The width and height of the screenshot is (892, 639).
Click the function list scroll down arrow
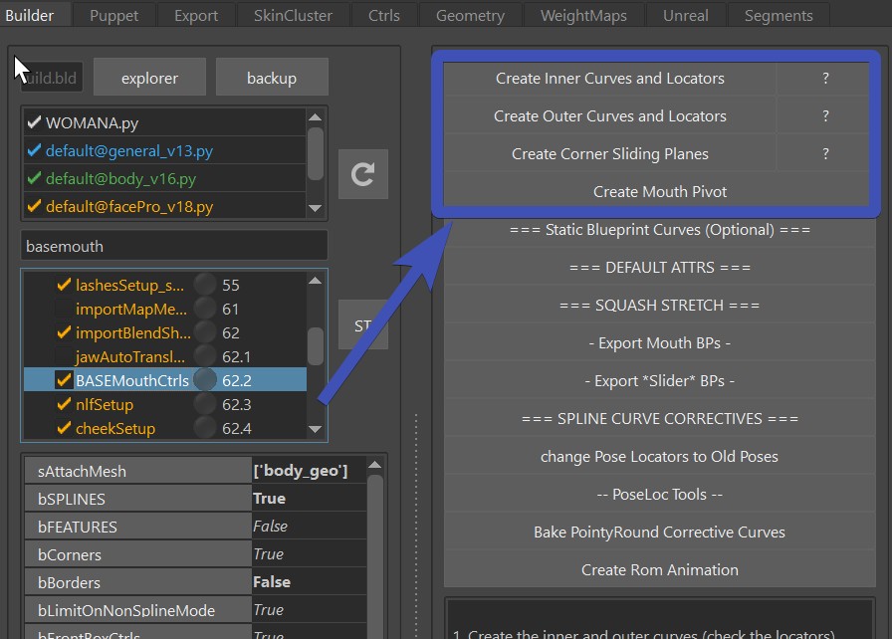(x=316, y=429)
